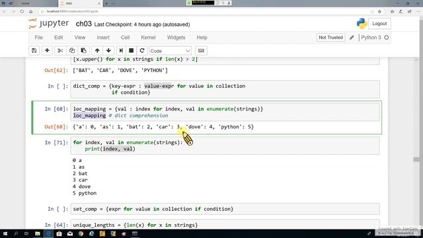423x238 pixels.
Task: Close the ch03 browser tab
Action: [x=98, y=3]
